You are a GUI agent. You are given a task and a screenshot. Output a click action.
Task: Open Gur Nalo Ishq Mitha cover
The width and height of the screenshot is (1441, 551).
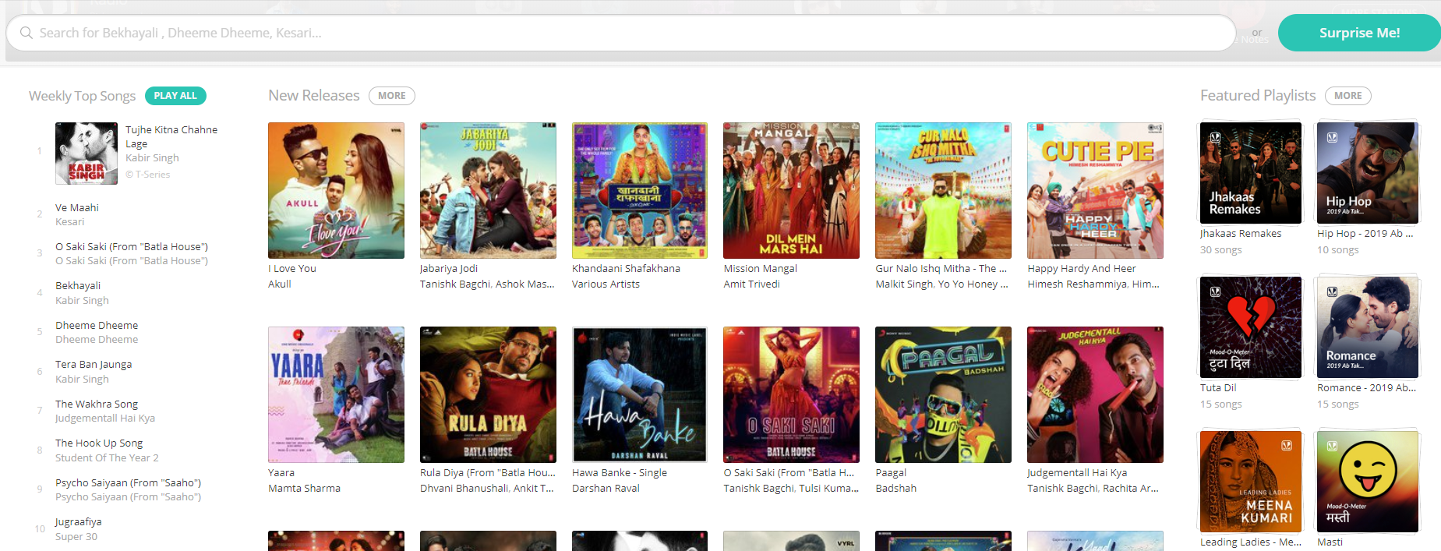pyautogui.click(x=943, y=190)
